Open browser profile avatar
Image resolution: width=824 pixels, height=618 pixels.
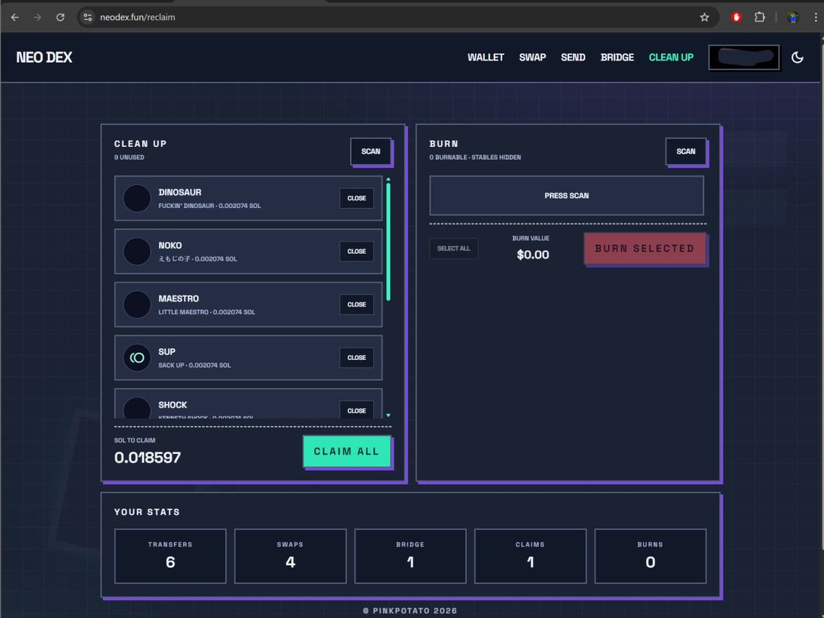(x=793, y=17)
